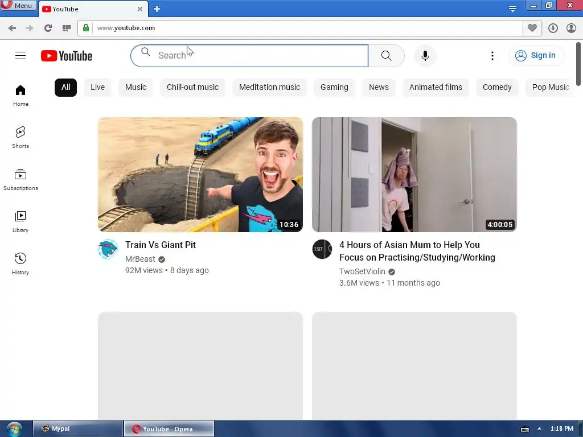Click the magnifier search submit button

[387, 56]
